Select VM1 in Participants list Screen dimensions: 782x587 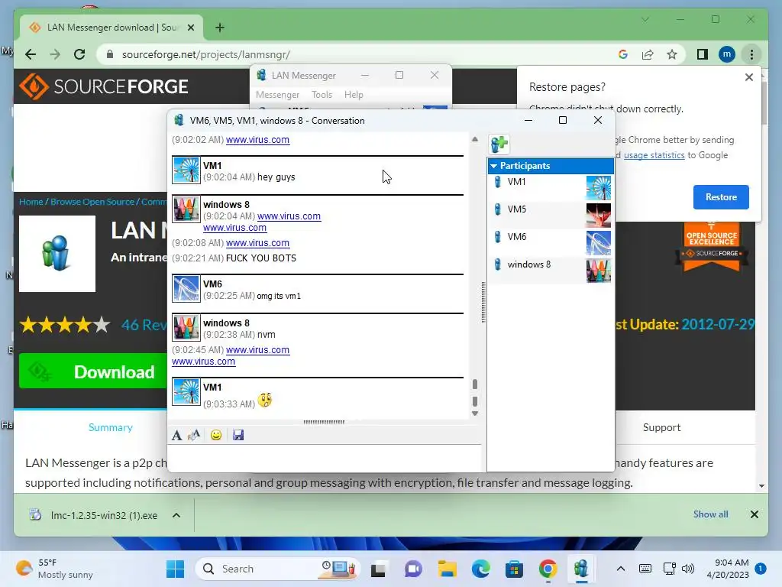(551, 188)
